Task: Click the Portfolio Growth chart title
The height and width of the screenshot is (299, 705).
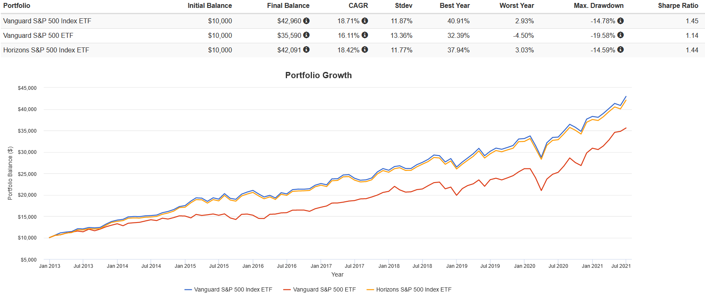Action: (319, 75)
